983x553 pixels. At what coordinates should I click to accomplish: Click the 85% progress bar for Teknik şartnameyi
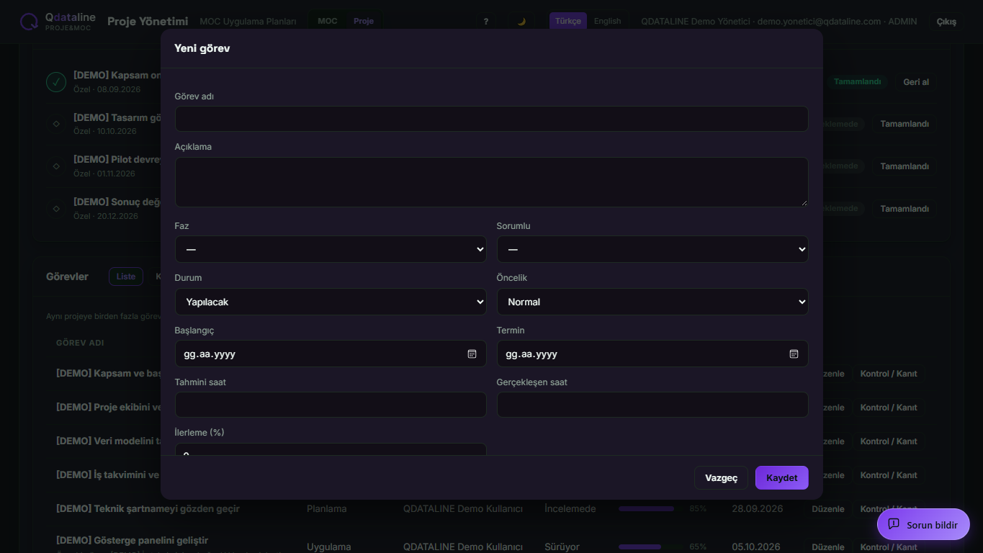[647, 508]
